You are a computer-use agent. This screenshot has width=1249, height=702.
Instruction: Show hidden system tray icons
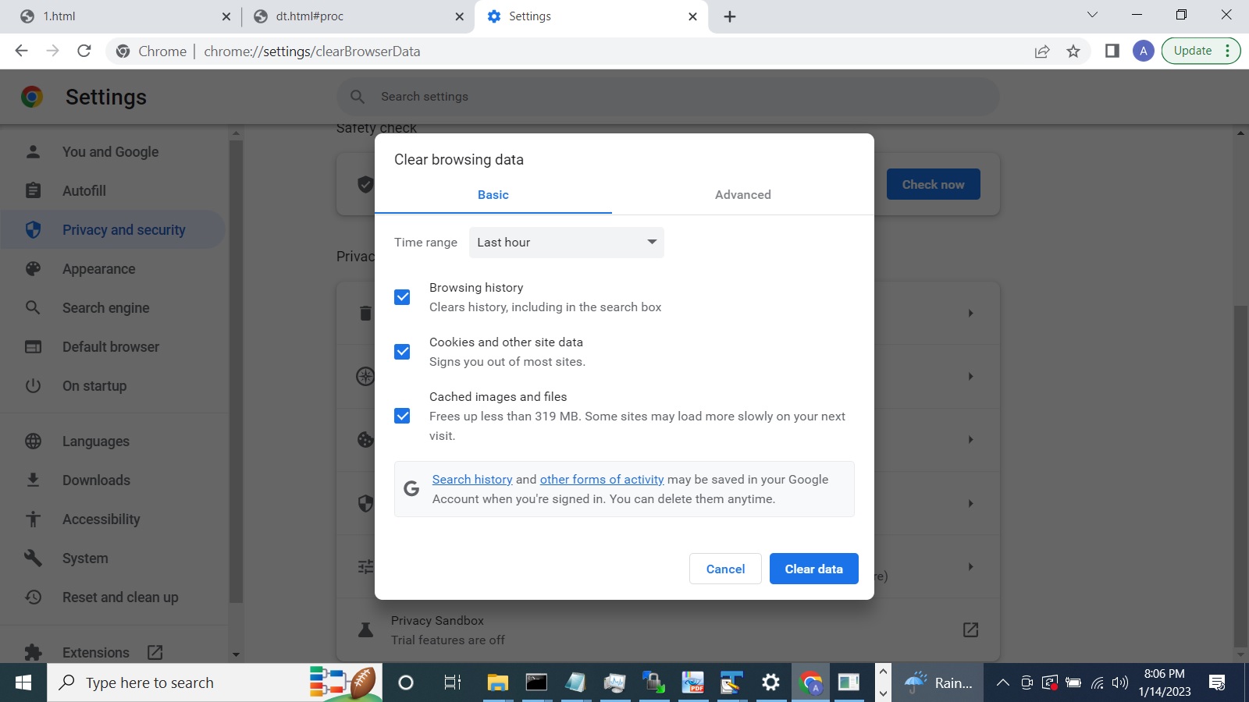click(1002, 683)
